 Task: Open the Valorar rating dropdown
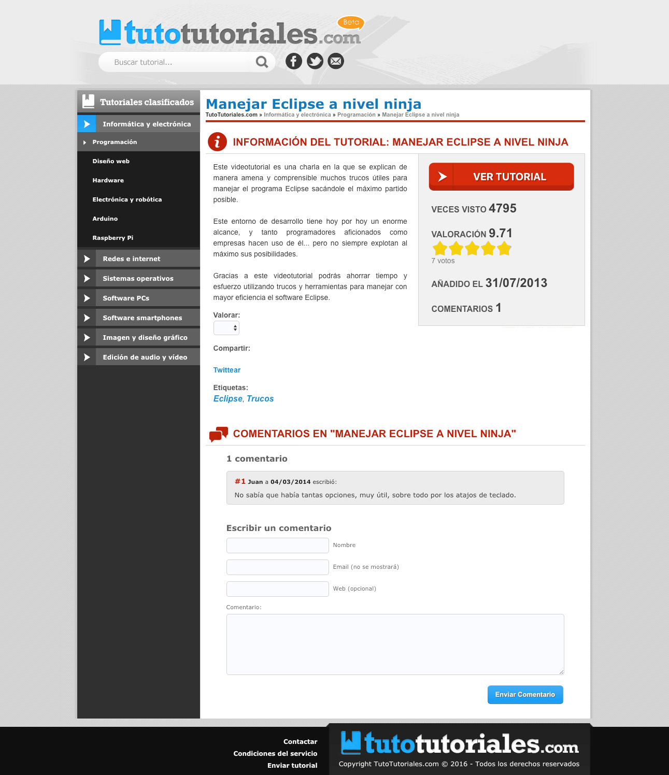click(x=226, y=328)
